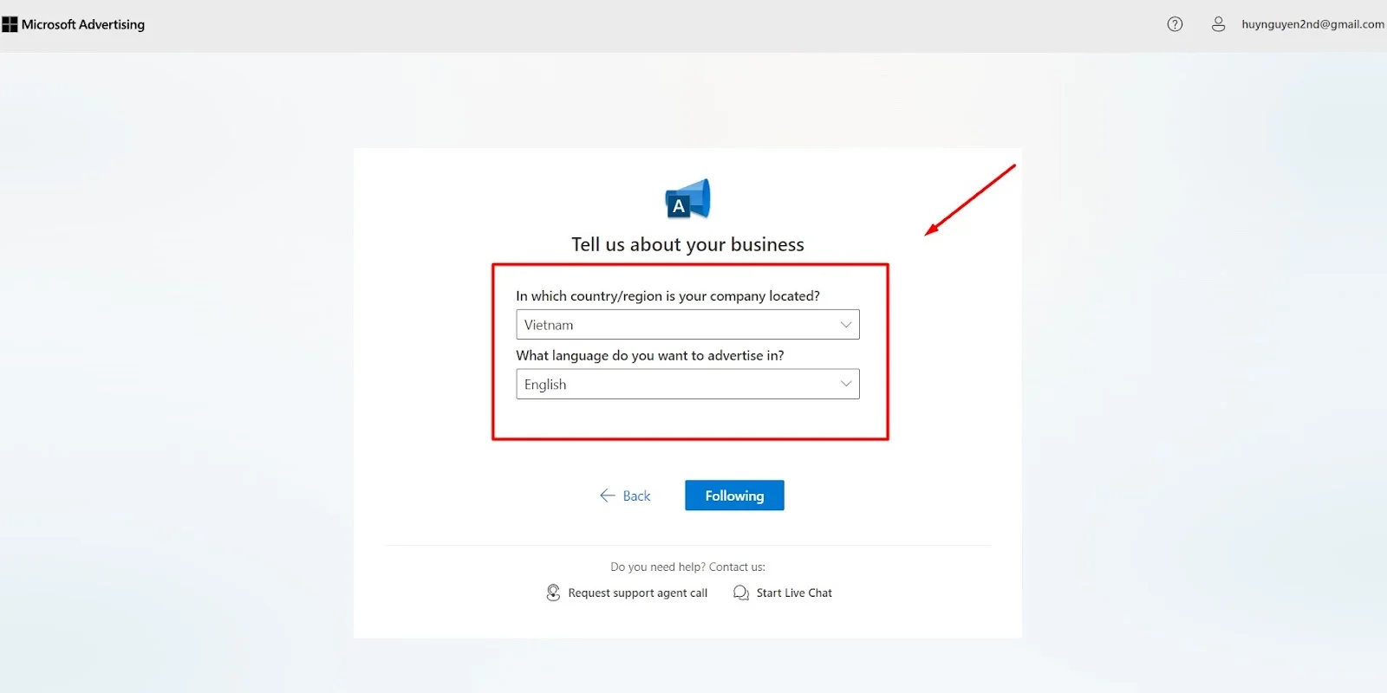Click the Microsoft Advertising megaphone icon
1387x693 pixels.
tap(687, 198)
